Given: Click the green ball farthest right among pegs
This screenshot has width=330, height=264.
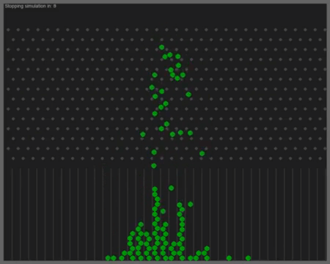Looking at the screenshot, I should [202, 153].
